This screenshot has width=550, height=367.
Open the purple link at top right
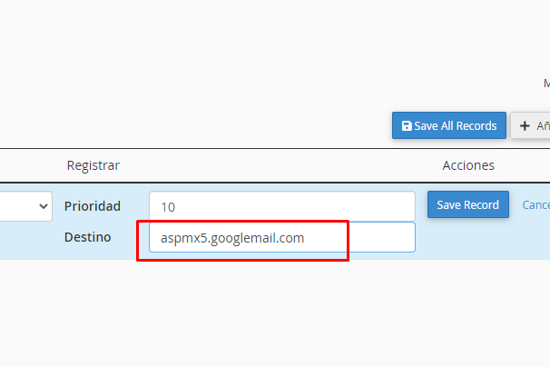(x=546, y=83)
